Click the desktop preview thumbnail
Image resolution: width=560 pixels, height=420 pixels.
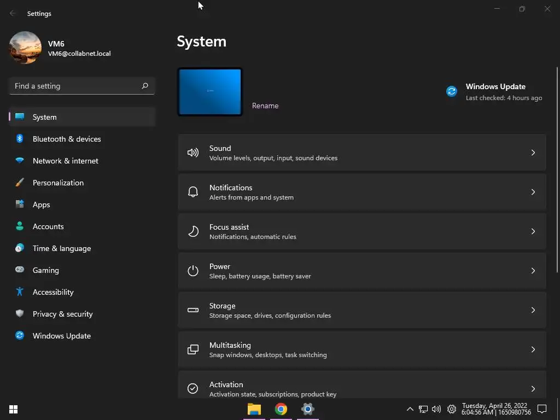(x=210, y=92)
